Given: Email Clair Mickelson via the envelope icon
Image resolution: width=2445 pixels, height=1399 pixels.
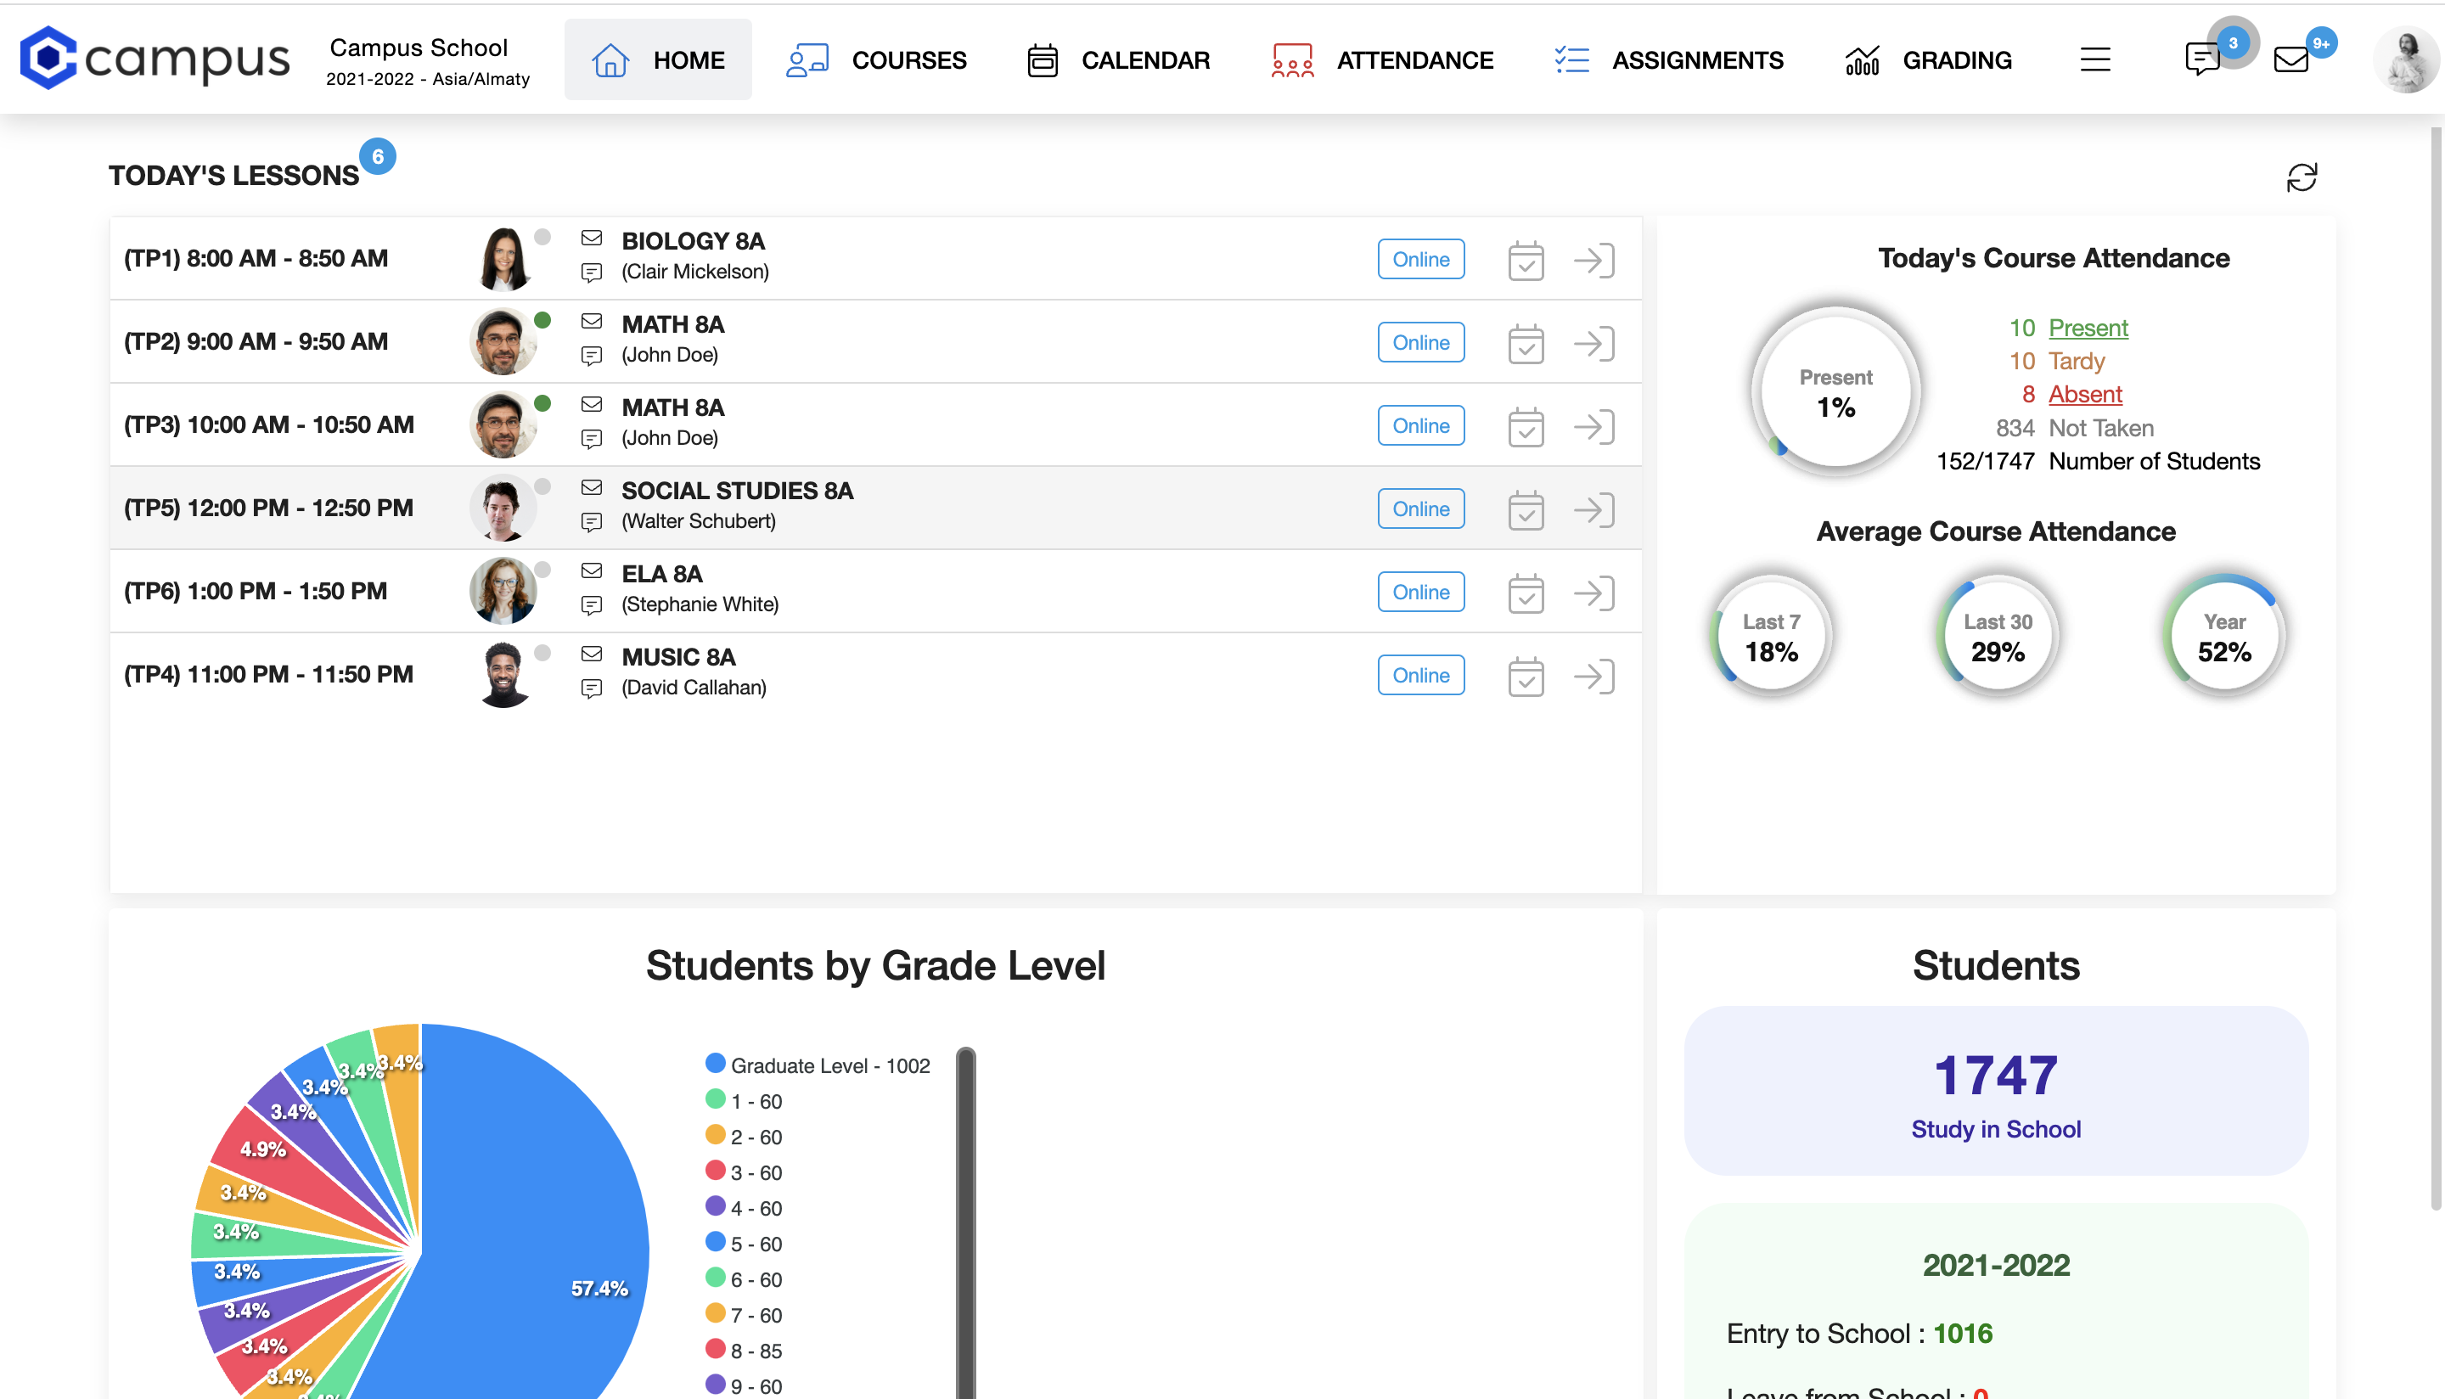Looking at the screenshot, I should 591,239.
